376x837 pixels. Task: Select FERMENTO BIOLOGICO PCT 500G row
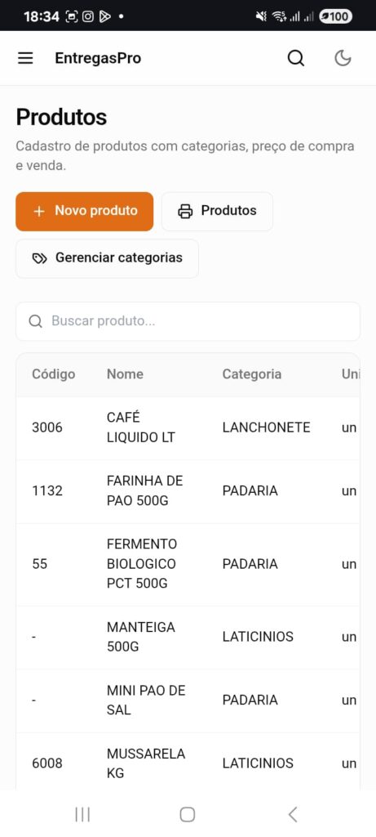(188, 564)
